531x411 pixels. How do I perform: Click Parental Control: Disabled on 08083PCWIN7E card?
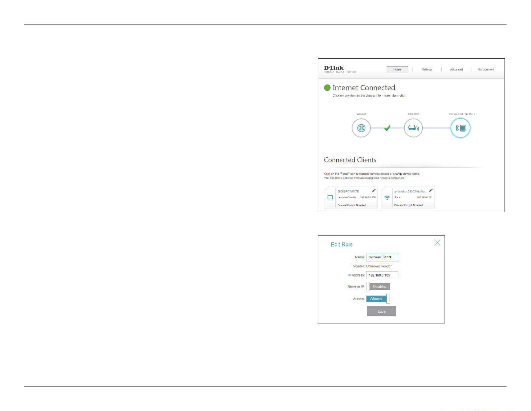coord(351,205)
